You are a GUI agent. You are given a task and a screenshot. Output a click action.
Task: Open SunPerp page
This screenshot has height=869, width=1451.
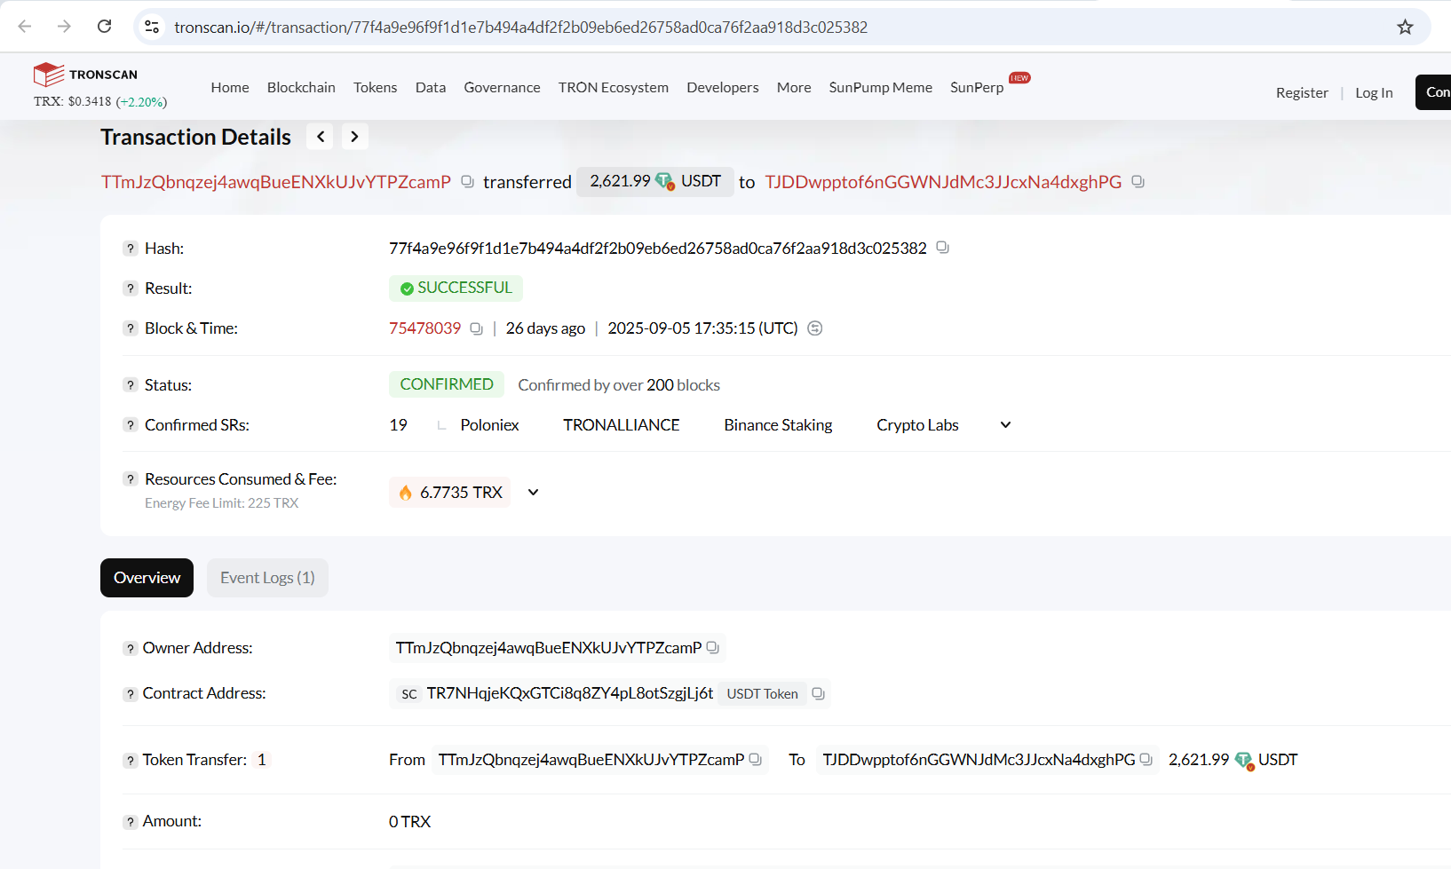tap(977, 87)
